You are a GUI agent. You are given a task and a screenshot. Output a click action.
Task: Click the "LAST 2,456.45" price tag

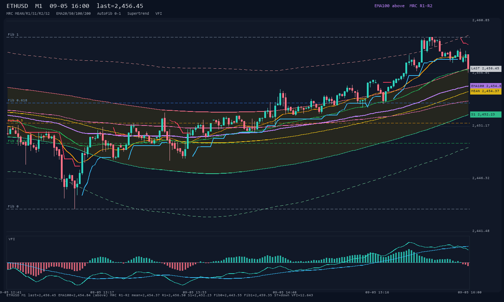(x=486, y=68)
